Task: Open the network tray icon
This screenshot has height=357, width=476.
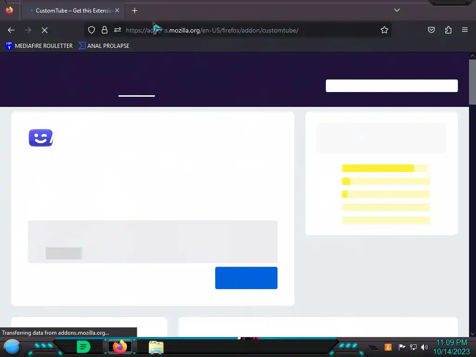Action: [413, 347]
